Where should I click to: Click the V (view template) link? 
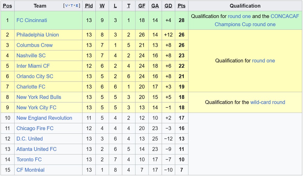(x=67, y=6)
